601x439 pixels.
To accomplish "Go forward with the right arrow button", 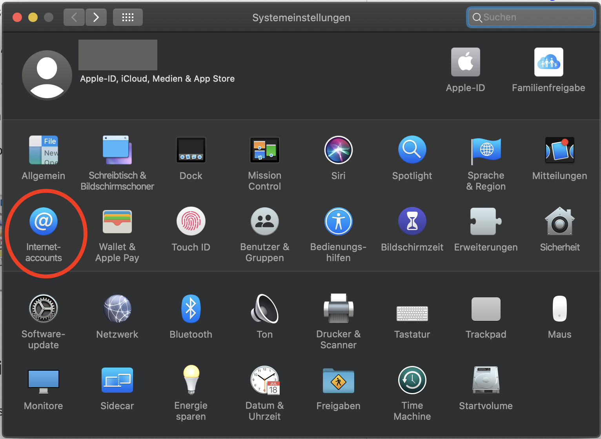I will [x=96, y=17].
